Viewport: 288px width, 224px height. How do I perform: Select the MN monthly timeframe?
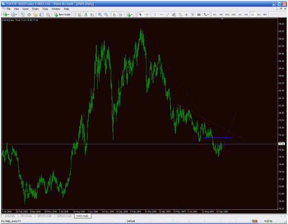click(x=265, y=14)
